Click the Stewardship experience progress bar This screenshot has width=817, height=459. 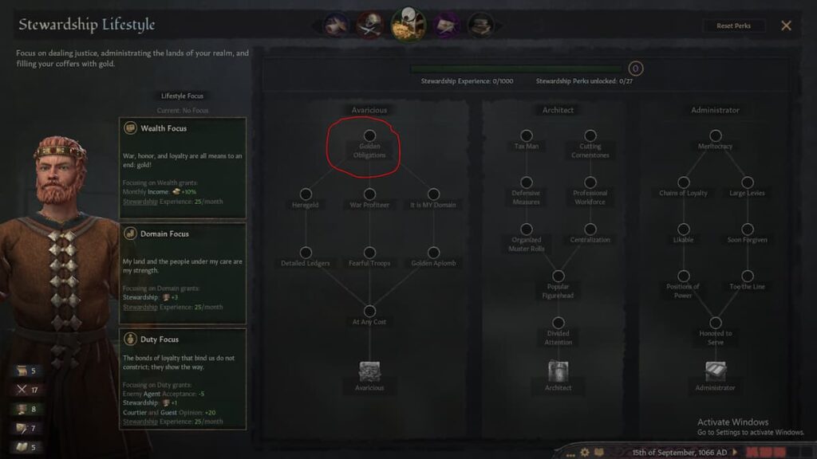coord(516,69)
